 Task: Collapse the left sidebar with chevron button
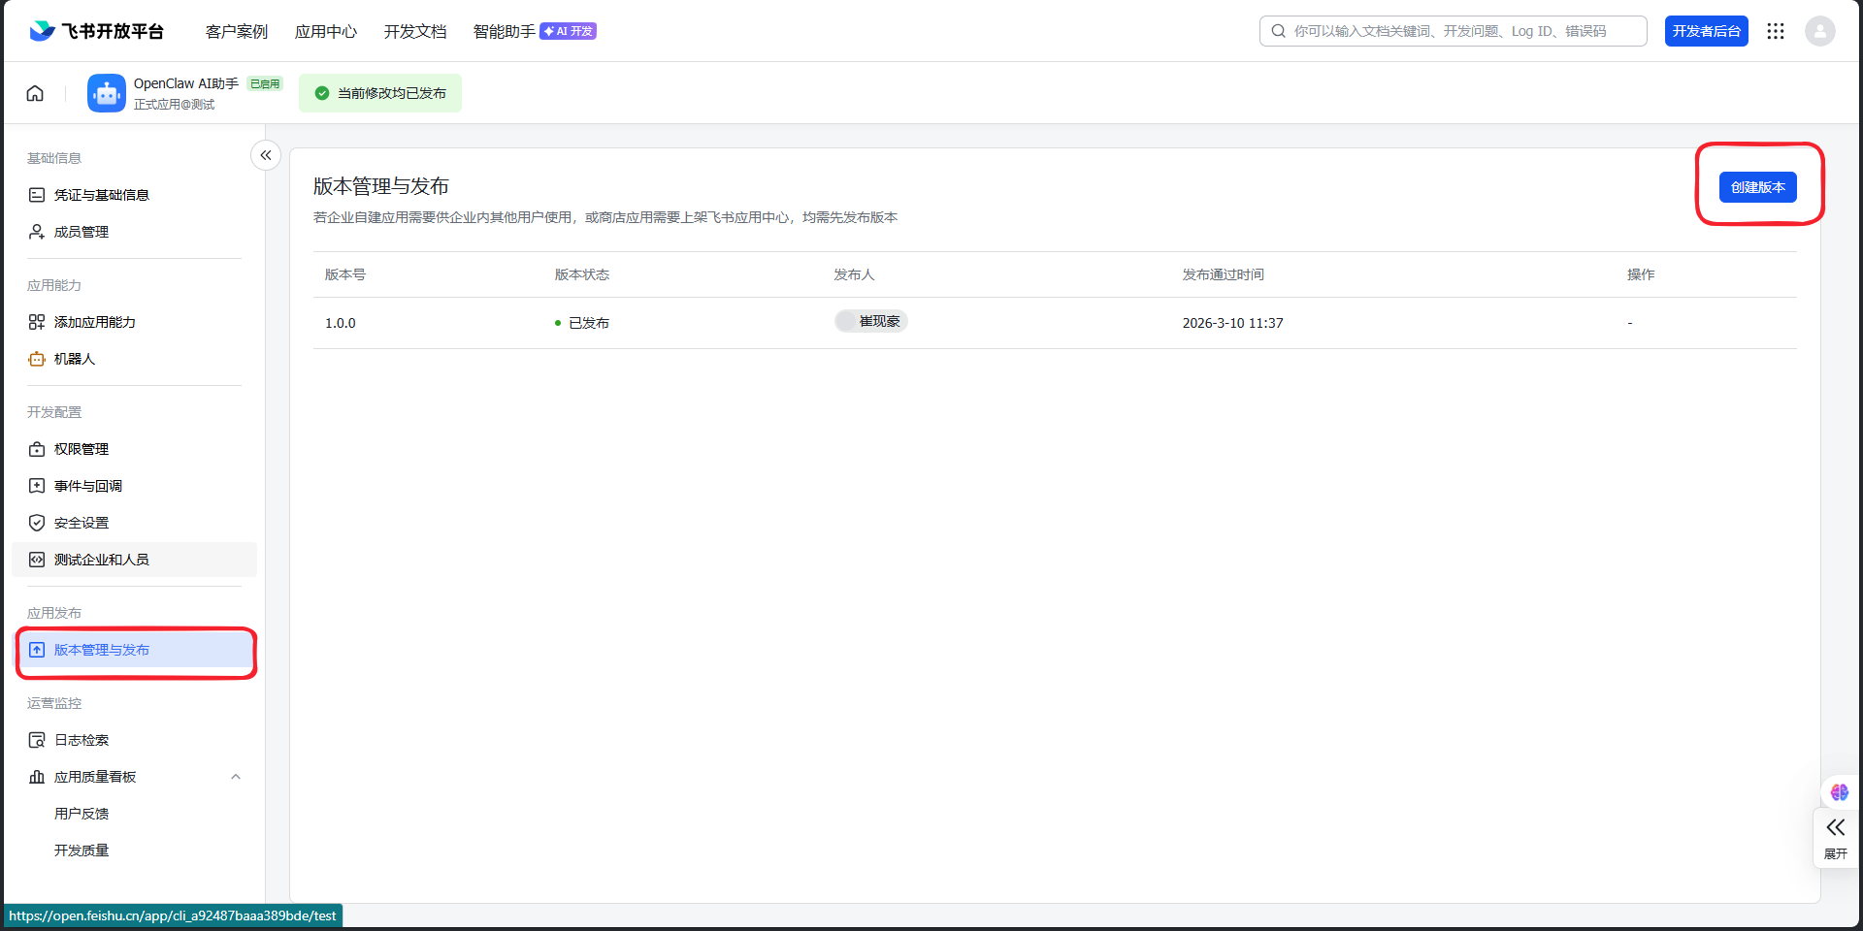click(x=265, y=155)
